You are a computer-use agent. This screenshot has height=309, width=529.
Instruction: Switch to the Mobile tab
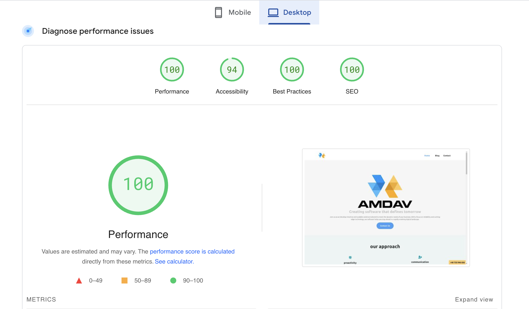233,12
